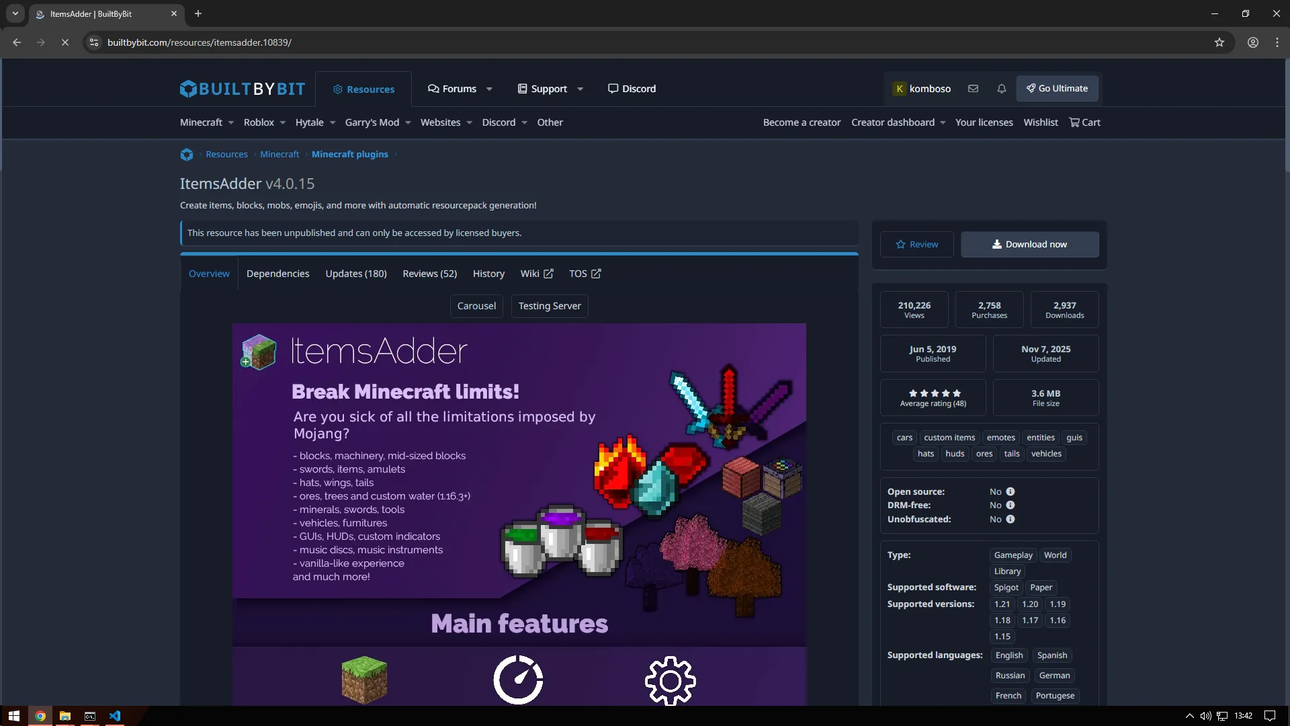
Task: Open the external Wiki link
Action: 537,274
